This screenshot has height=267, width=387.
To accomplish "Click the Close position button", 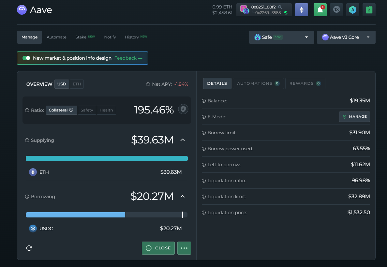I will point(158,248).
